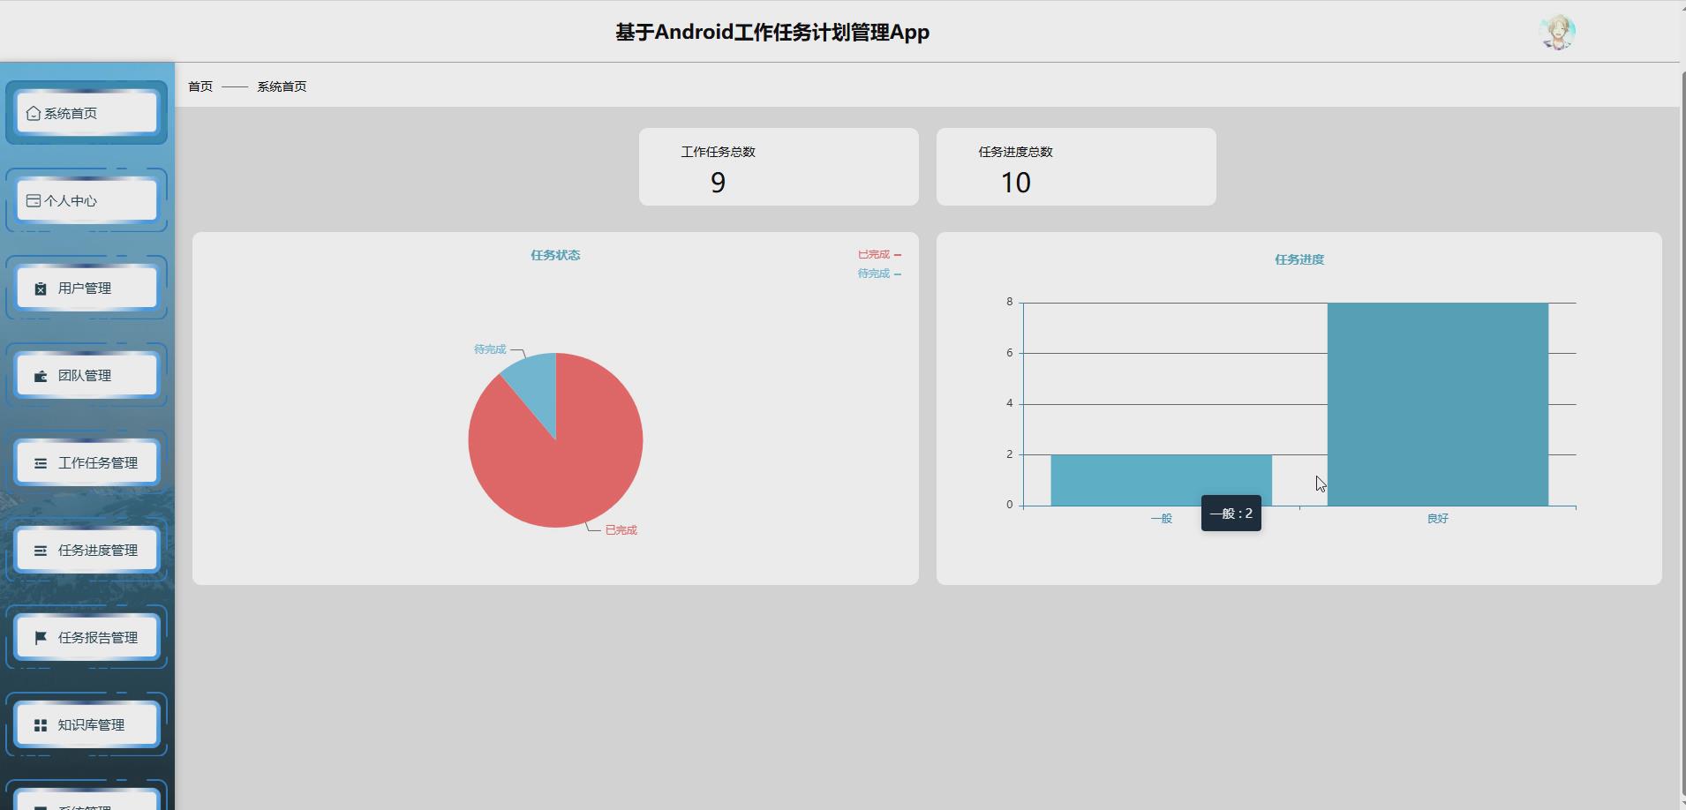1686x810 pixels.
Task: Toggle the 待完成 legend entry
Action: pyautogui.click(x=879, y=274)
